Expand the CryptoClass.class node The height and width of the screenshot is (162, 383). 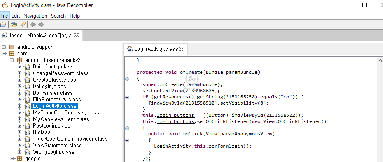(x=20, y=80)
